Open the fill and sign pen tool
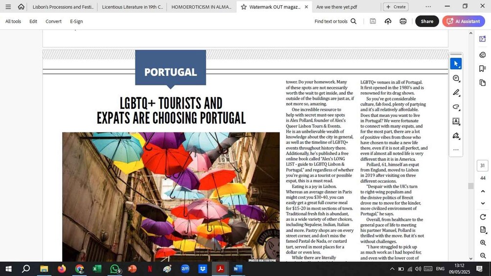491x276 pixels. [x=456, y=135]
